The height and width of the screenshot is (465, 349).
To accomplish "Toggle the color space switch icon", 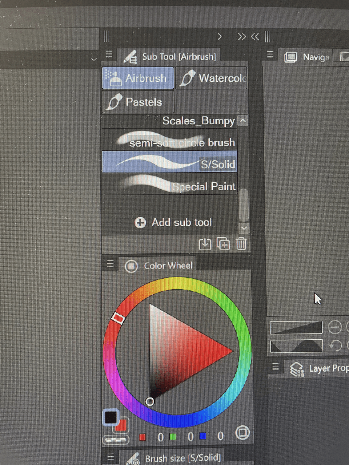I will point(242,432).
